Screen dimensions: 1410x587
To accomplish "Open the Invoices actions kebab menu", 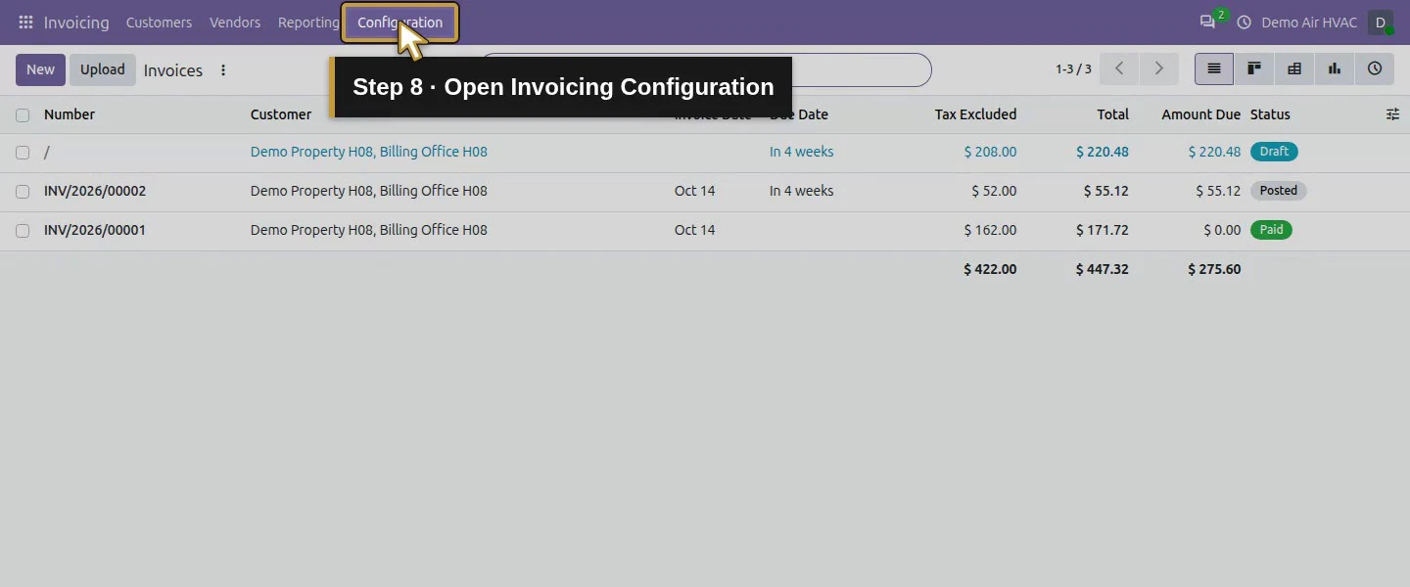I will click(223, 70).
